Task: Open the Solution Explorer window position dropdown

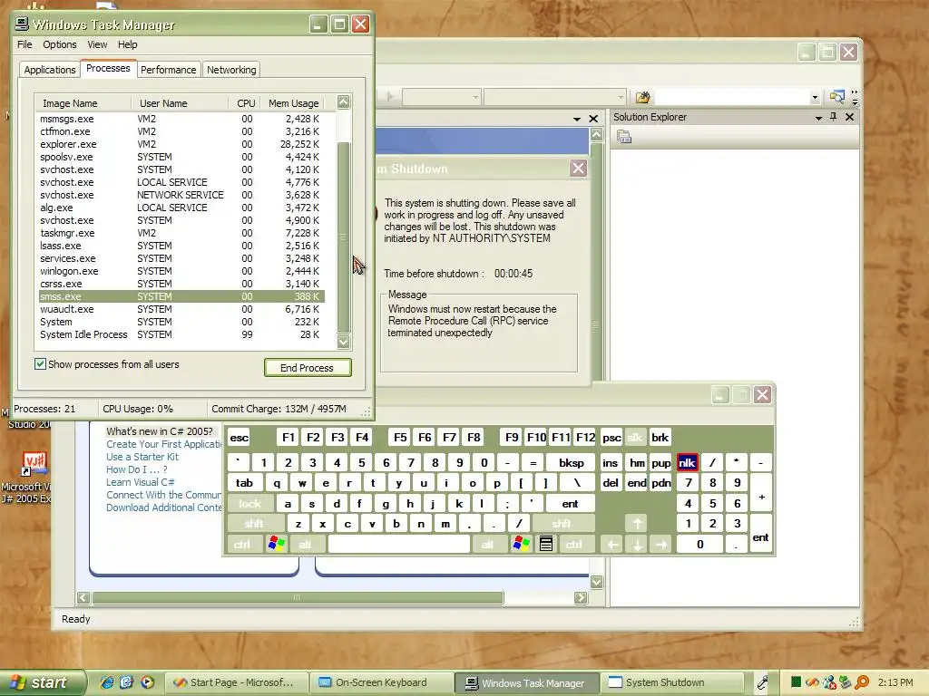Action: 818,117
